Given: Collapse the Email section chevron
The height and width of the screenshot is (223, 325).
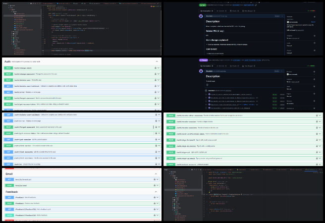Looking at the screenshot, I should click(x=156, y=174).
